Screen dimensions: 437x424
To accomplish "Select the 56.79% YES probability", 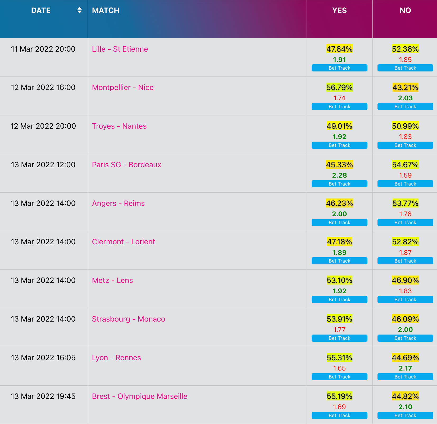I will (339, 88).
